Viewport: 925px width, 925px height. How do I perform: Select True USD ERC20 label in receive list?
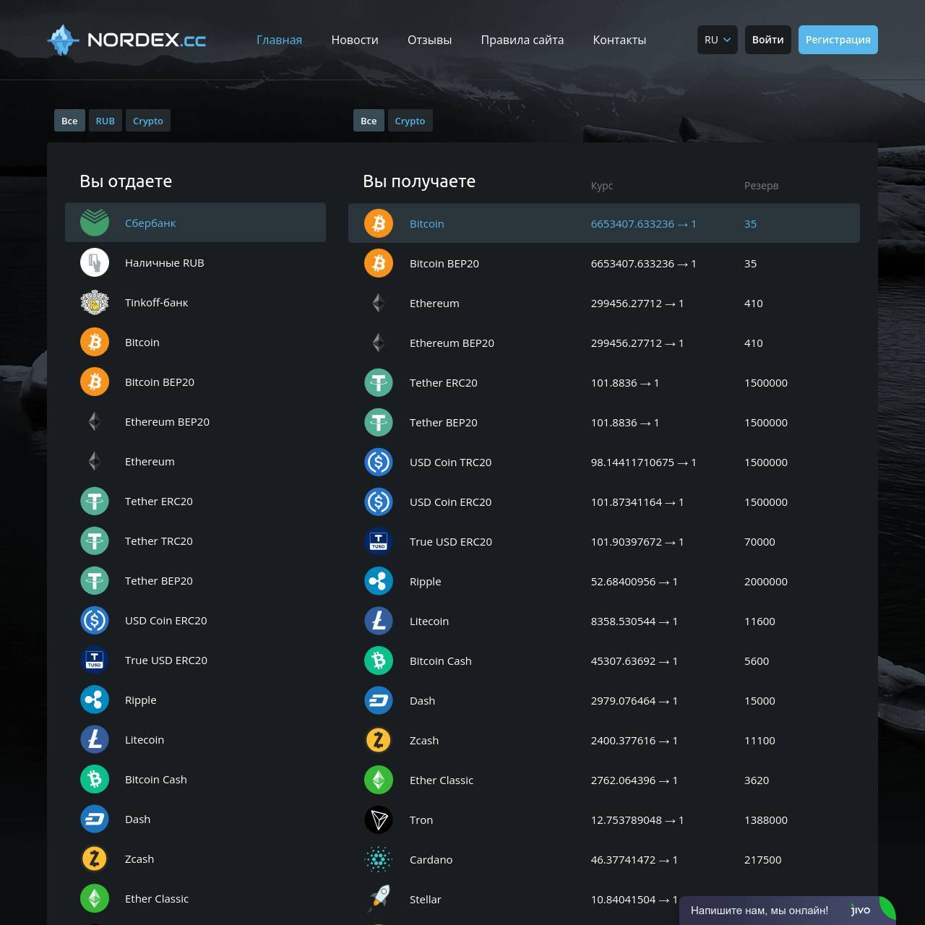click(x=451, y=541)
